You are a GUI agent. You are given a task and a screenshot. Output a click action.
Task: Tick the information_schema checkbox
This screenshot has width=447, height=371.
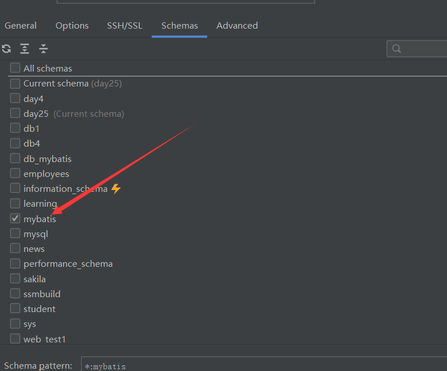(x=15, y=188)
